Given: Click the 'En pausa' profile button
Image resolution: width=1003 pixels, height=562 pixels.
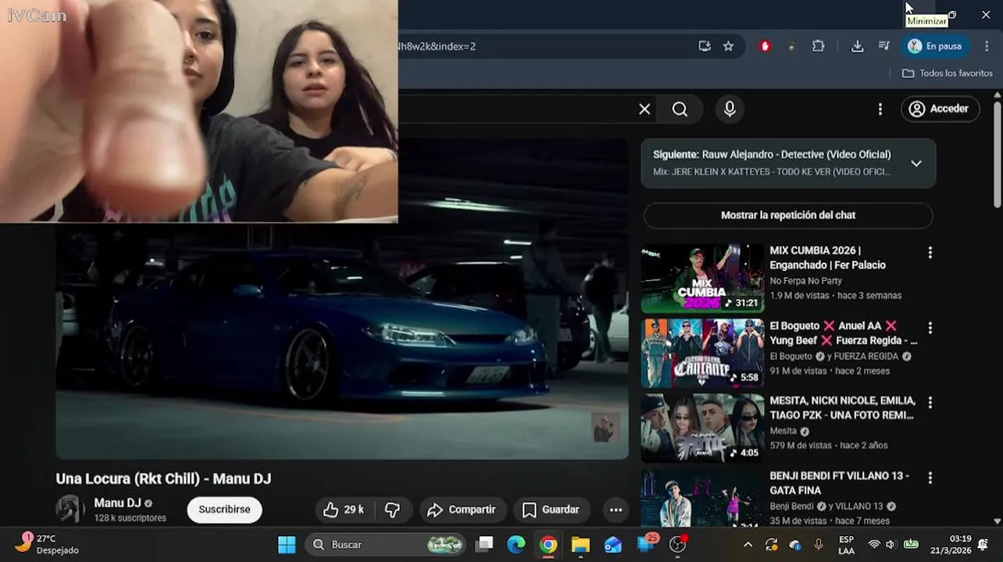Looking at the screenshot, I should pos(935,46).
